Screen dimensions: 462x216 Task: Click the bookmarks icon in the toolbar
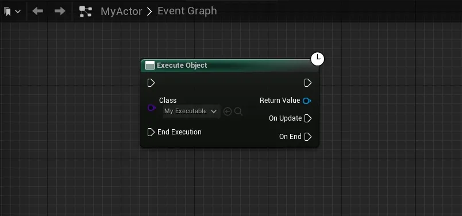tap(7, 12)
